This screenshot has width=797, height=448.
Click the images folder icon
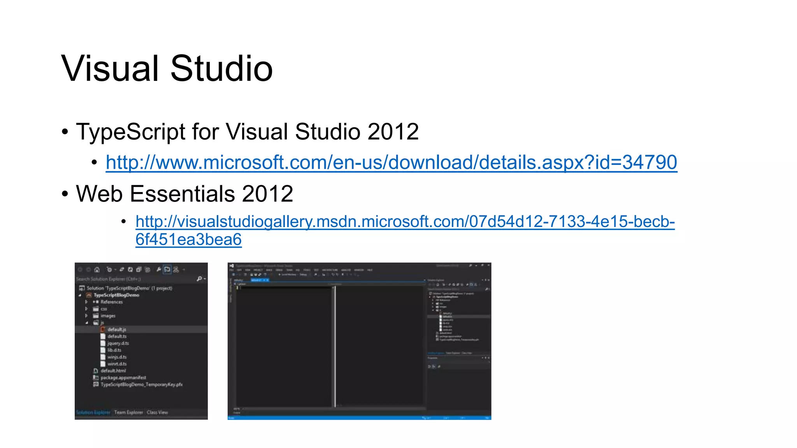[x=96, y=316]
